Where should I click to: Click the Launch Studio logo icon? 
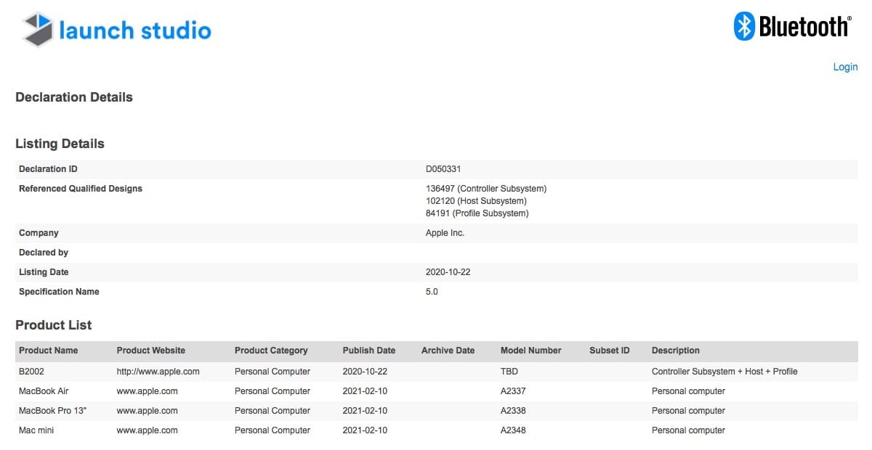coord(38,30)
